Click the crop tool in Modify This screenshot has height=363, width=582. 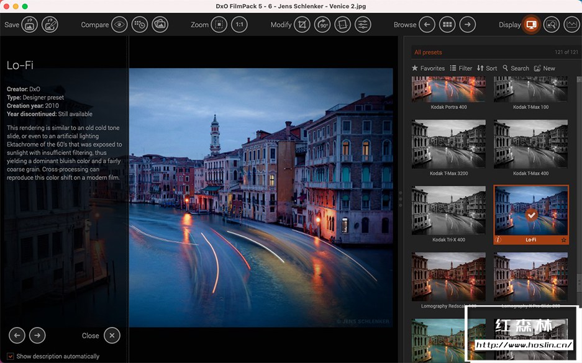(302, 25)
